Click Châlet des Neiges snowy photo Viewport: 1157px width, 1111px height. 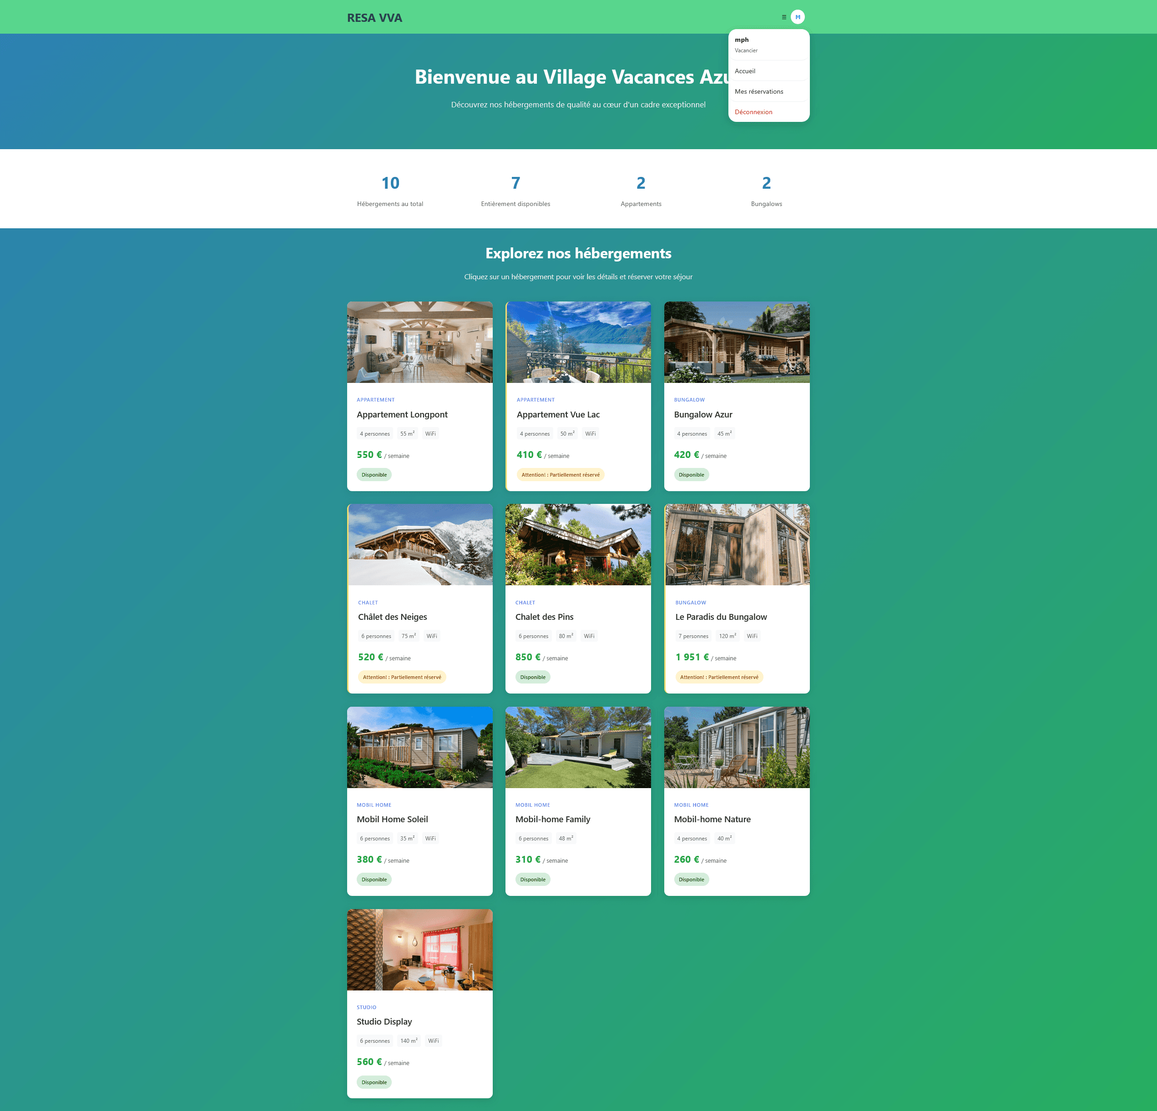419,544
